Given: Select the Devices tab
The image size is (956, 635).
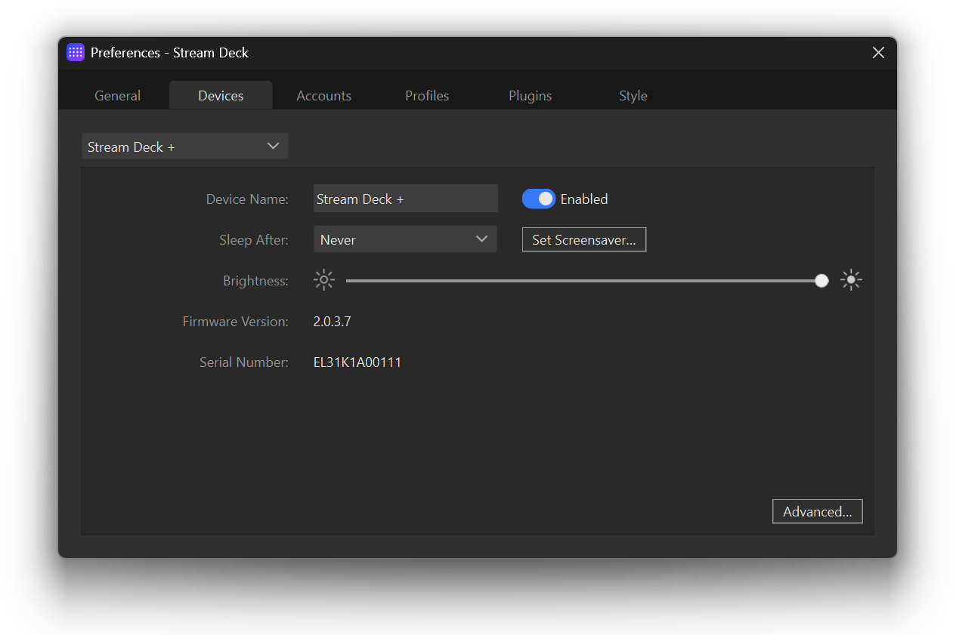Looking at the screenshot, I should click(221, 96).
